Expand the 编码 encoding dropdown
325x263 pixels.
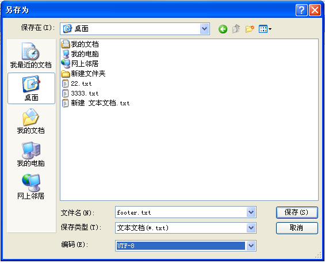[251, 246]
